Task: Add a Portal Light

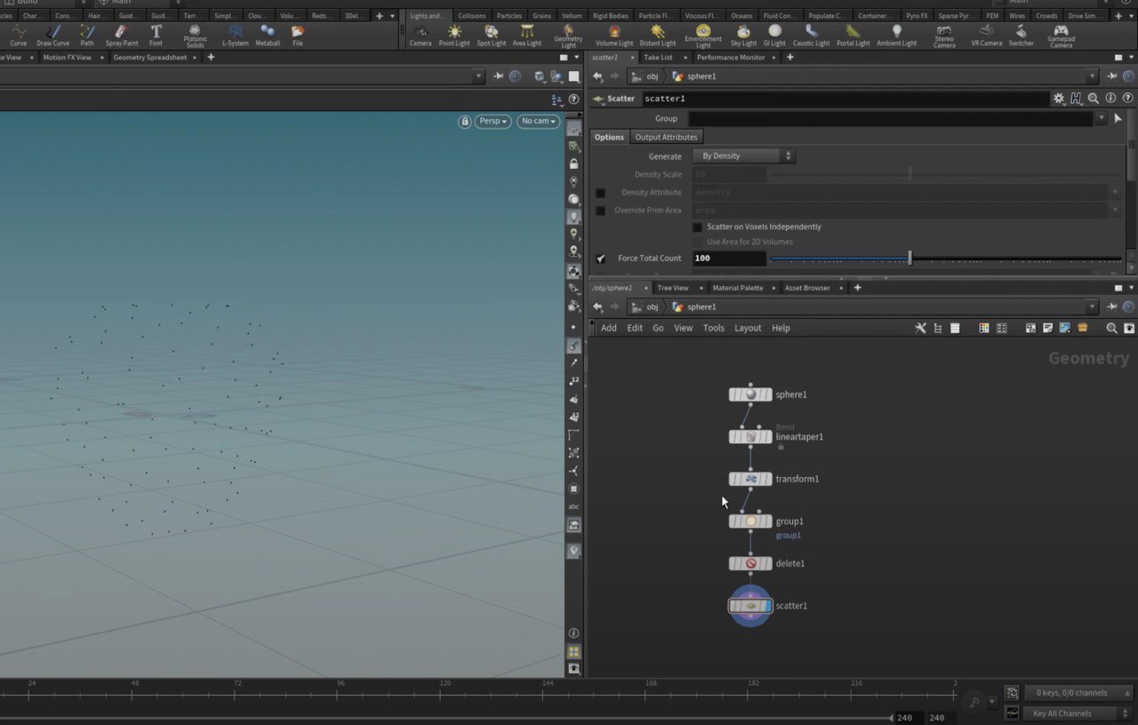Action: click(x=853, y=36)
